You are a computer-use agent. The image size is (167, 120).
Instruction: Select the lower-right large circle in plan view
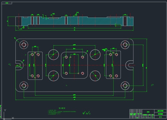coord(95,76)
